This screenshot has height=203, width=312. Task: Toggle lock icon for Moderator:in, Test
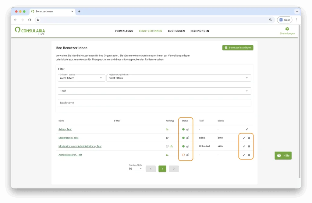(x=188, y=138)
